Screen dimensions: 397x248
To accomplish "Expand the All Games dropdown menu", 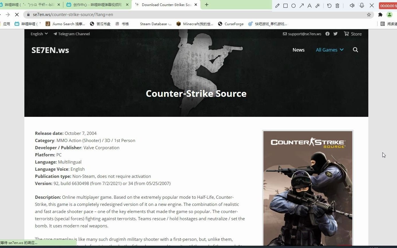I will pyautogui.click(x=330, y=50).
